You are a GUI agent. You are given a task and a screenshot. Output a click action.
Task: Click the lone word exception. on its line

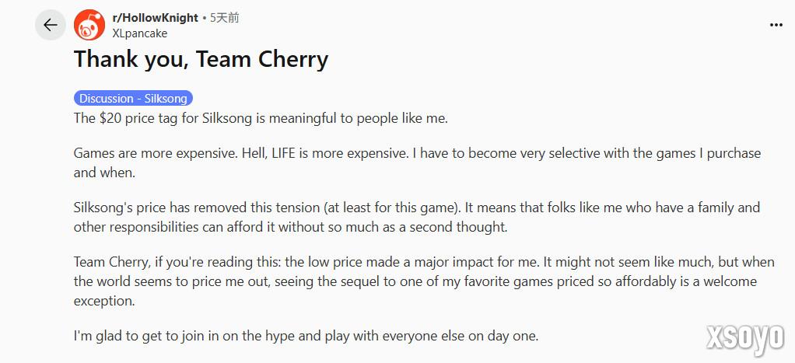(104, 301)
